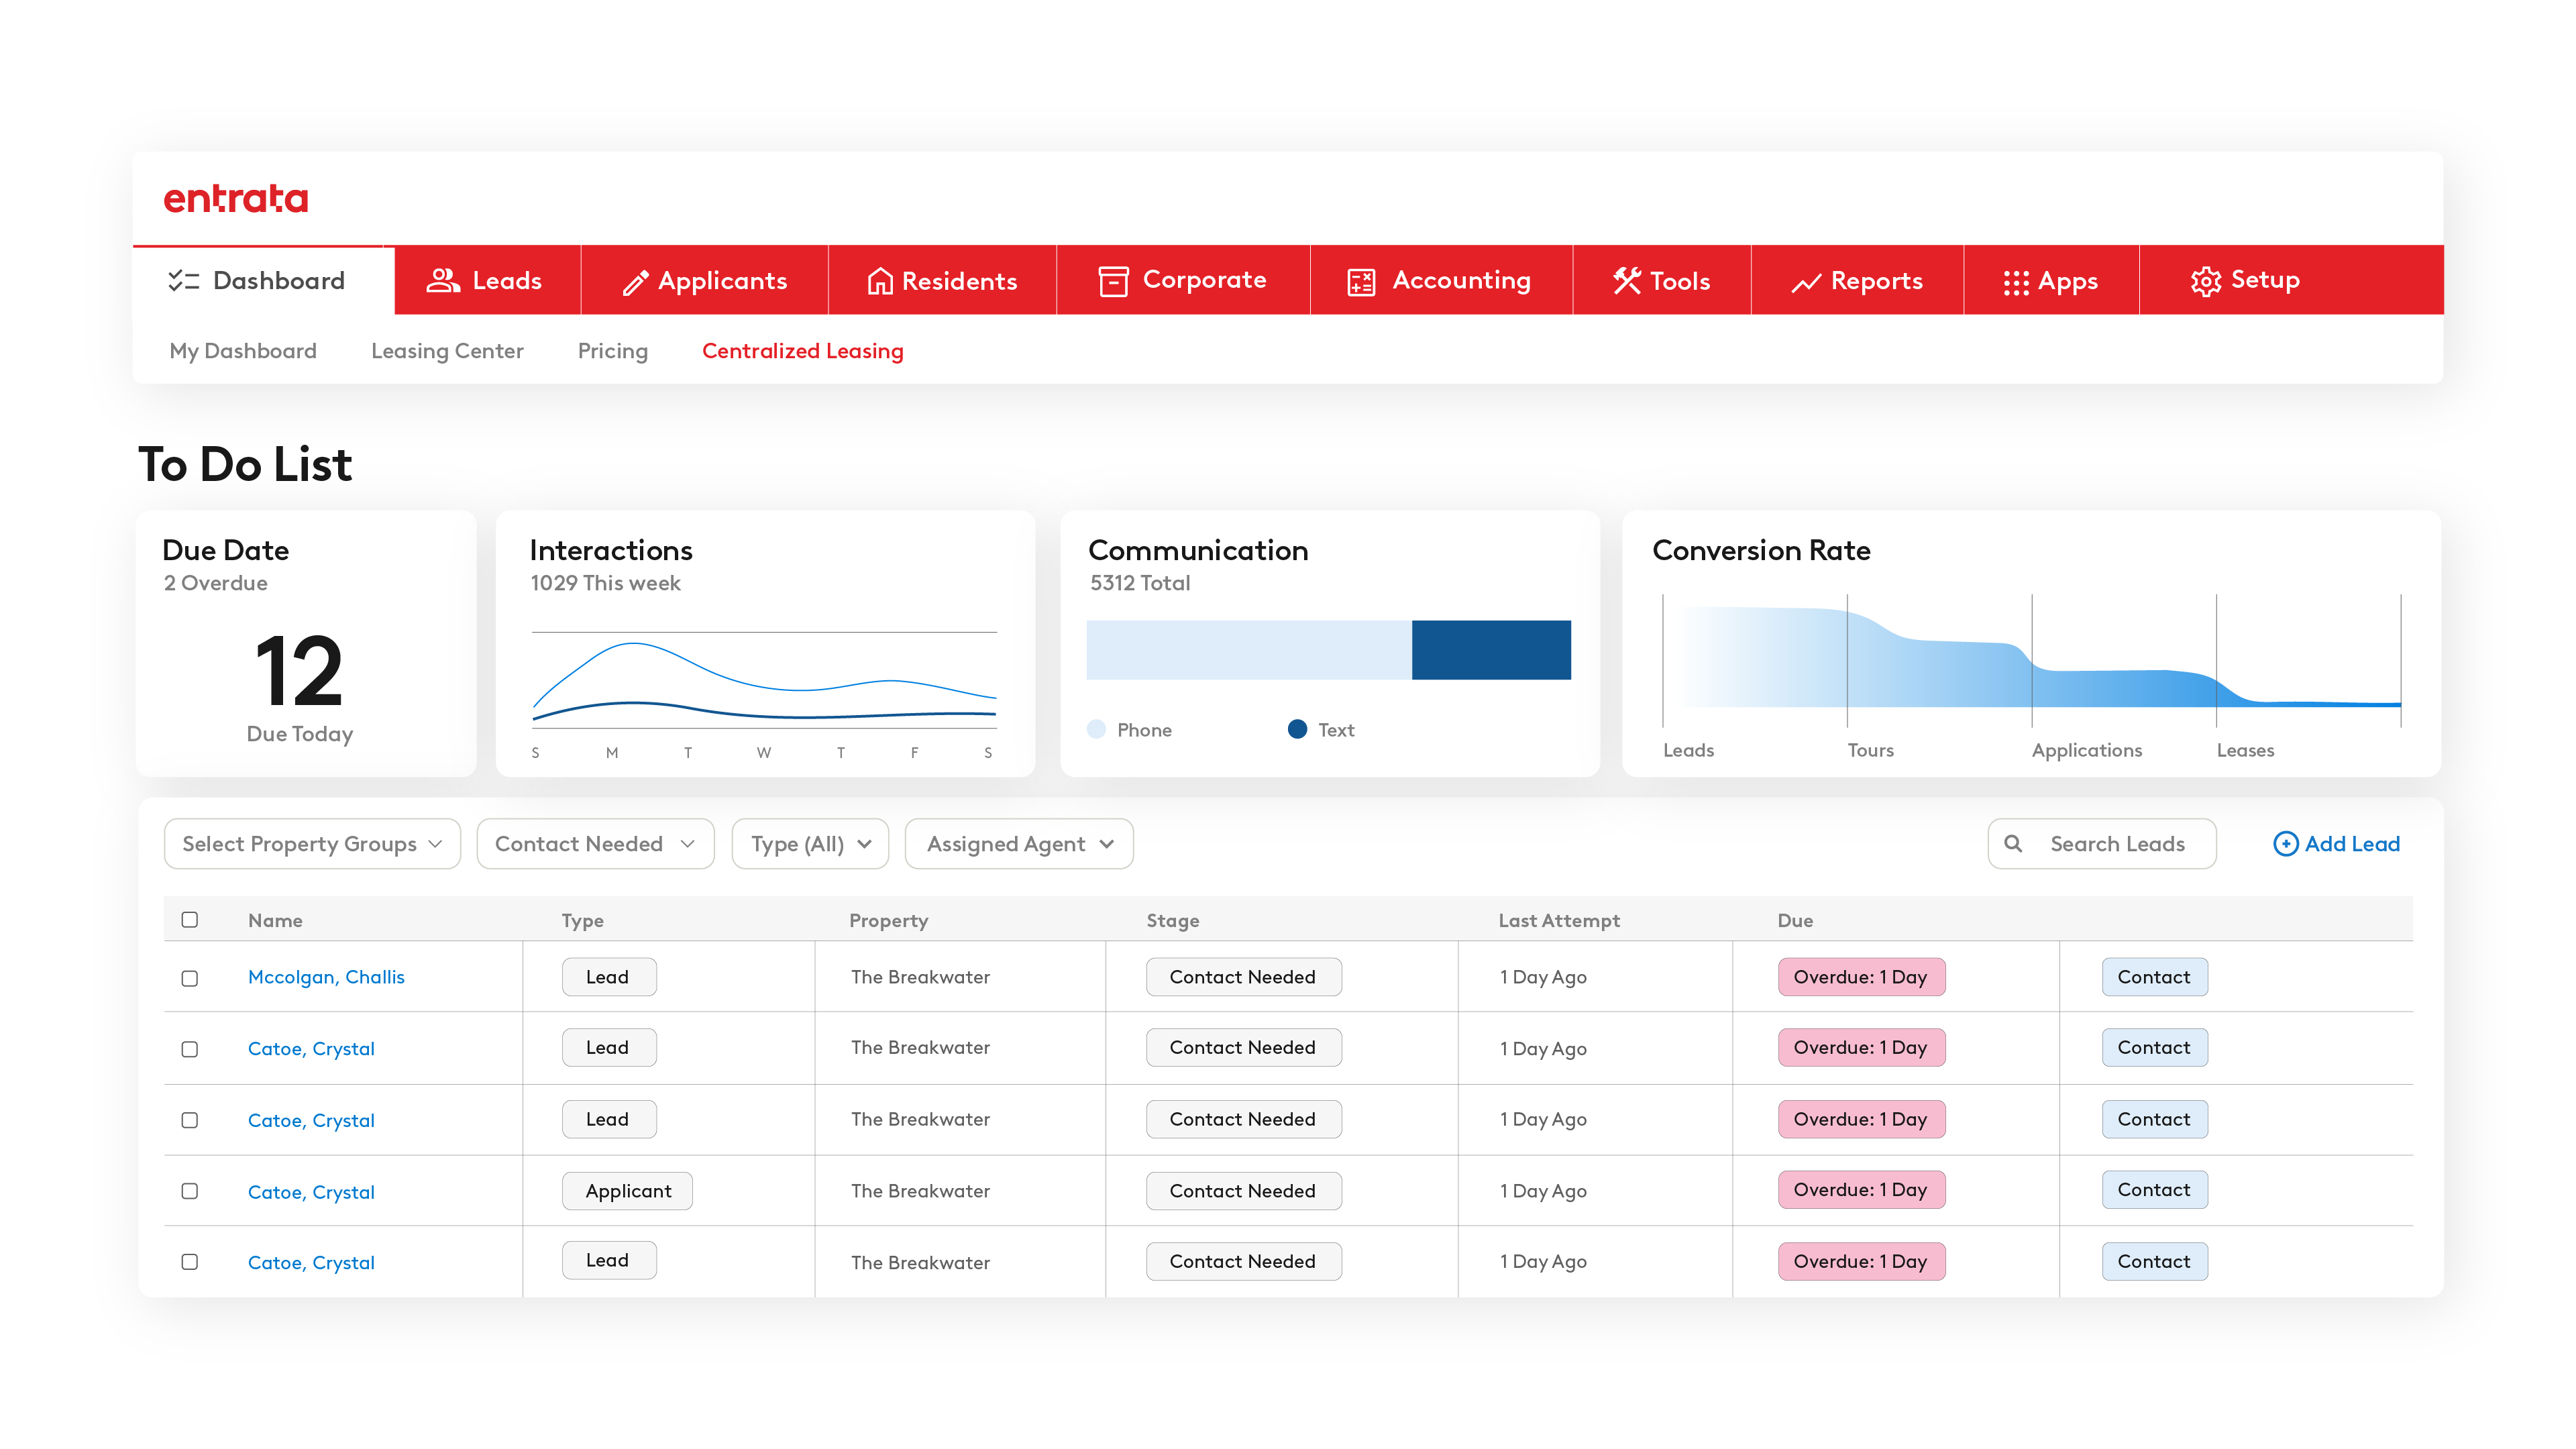
Task: Open the Leasing Center tab
Action: point(448,351)
